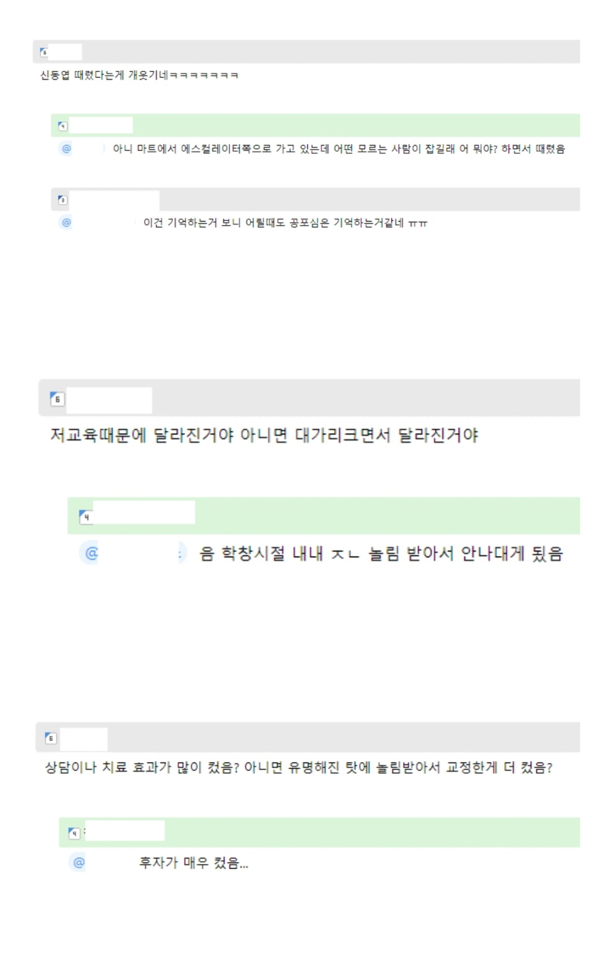This screenshot has height=971, width=603.
Task: Click level 3 badge above the 공포심 reply
Action: tap(62, 200)
